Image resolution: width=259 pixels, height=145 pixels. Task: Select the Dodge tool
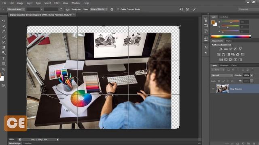[x=4, y=53]
